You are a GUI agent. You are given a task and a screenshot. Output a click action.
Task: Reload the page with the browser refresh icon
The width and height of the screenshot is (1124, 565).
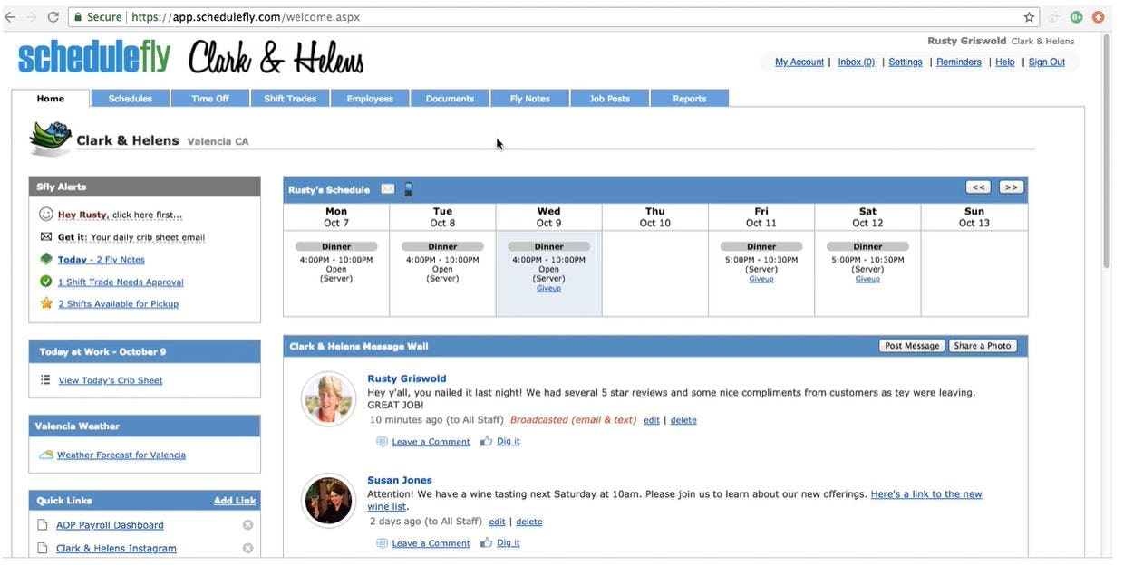(53, 17)
